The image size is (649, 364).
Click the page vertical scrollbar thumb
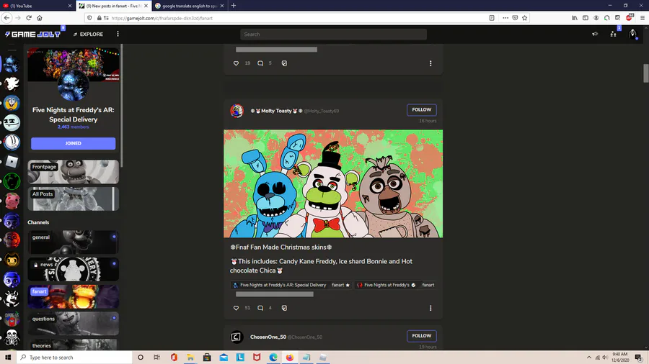(x=645, y=73)
